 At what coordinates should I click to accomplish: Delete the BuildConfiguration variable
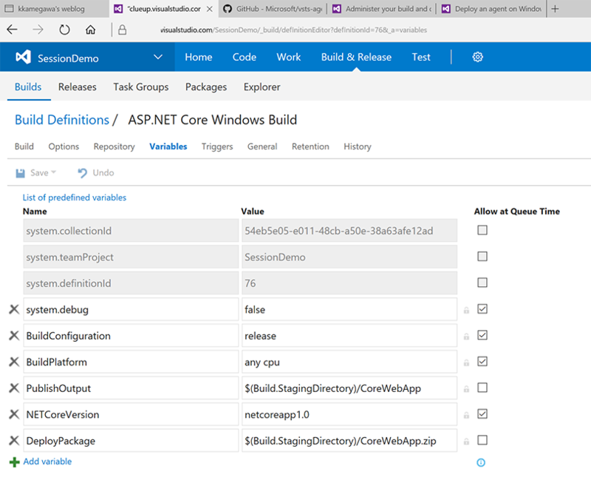(14, 336)
